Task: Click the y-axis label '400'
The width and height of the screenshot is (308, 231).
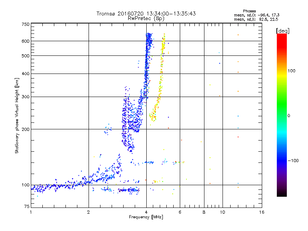Action: tap(25, 74)
